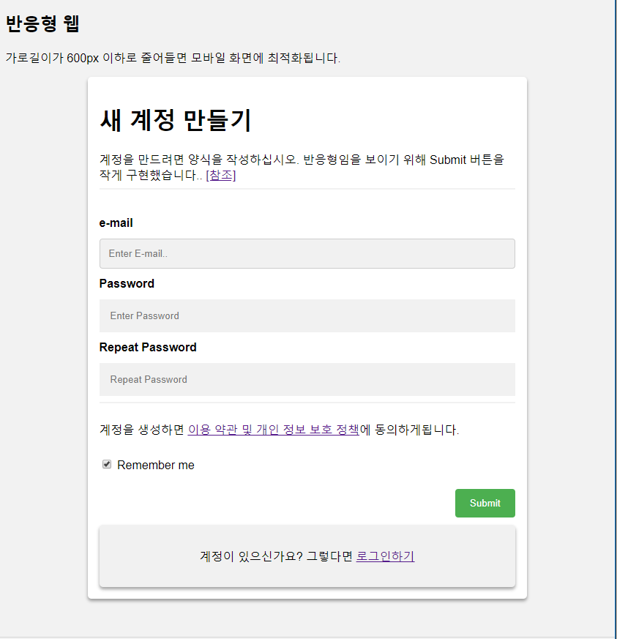Click the 에 동의하게됩니다 text after policy link
Image resolution: width=617 pixels, height=639 pixels.
click(410, 430)
